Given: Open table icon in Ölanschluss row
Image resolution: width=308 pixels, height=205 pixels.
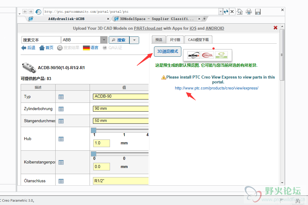Looking at the screenshot, I should click(61, 181).
